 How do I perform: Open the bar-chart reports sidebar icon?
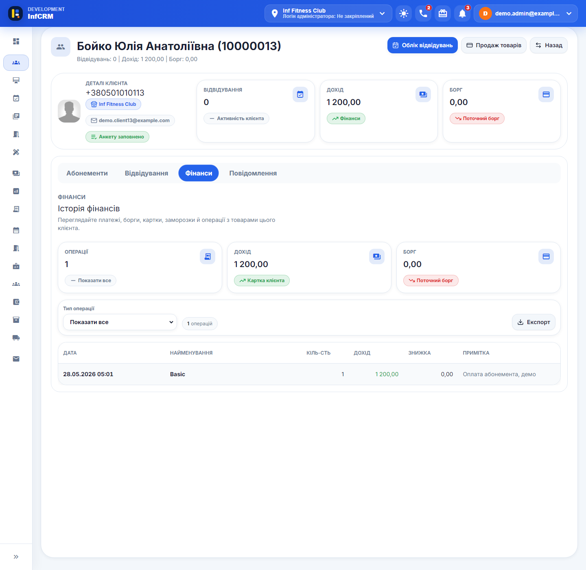pyautogui.click(x=16, y=191)
